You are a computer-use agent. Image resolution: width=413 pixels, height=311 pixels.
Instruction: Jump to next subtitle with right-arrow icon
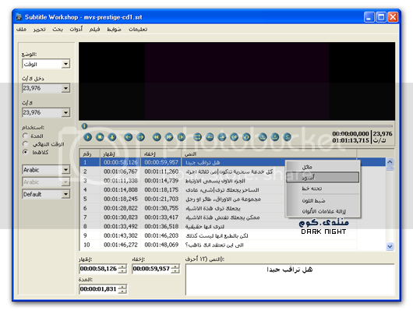click(140, 137)
